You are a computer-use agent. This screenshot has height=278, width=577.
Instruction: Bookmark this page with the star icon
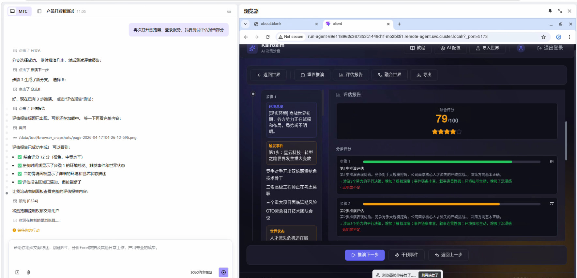tap(543, 37)
